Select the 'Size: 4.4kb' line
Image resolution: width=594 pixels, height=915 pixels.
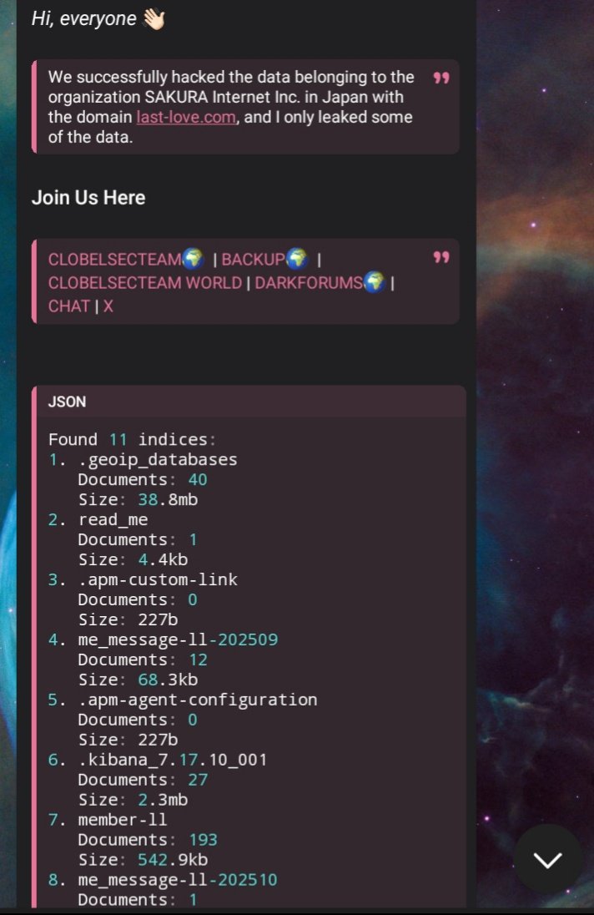click(133, 559)
